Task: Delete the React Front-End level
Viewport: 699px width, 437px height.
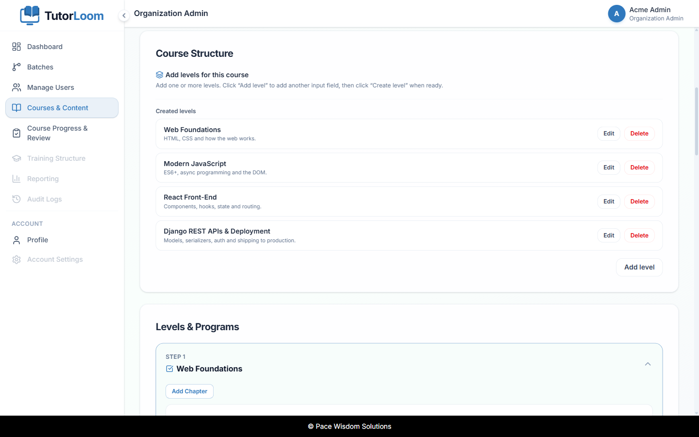Action: [x=639, y=202]
